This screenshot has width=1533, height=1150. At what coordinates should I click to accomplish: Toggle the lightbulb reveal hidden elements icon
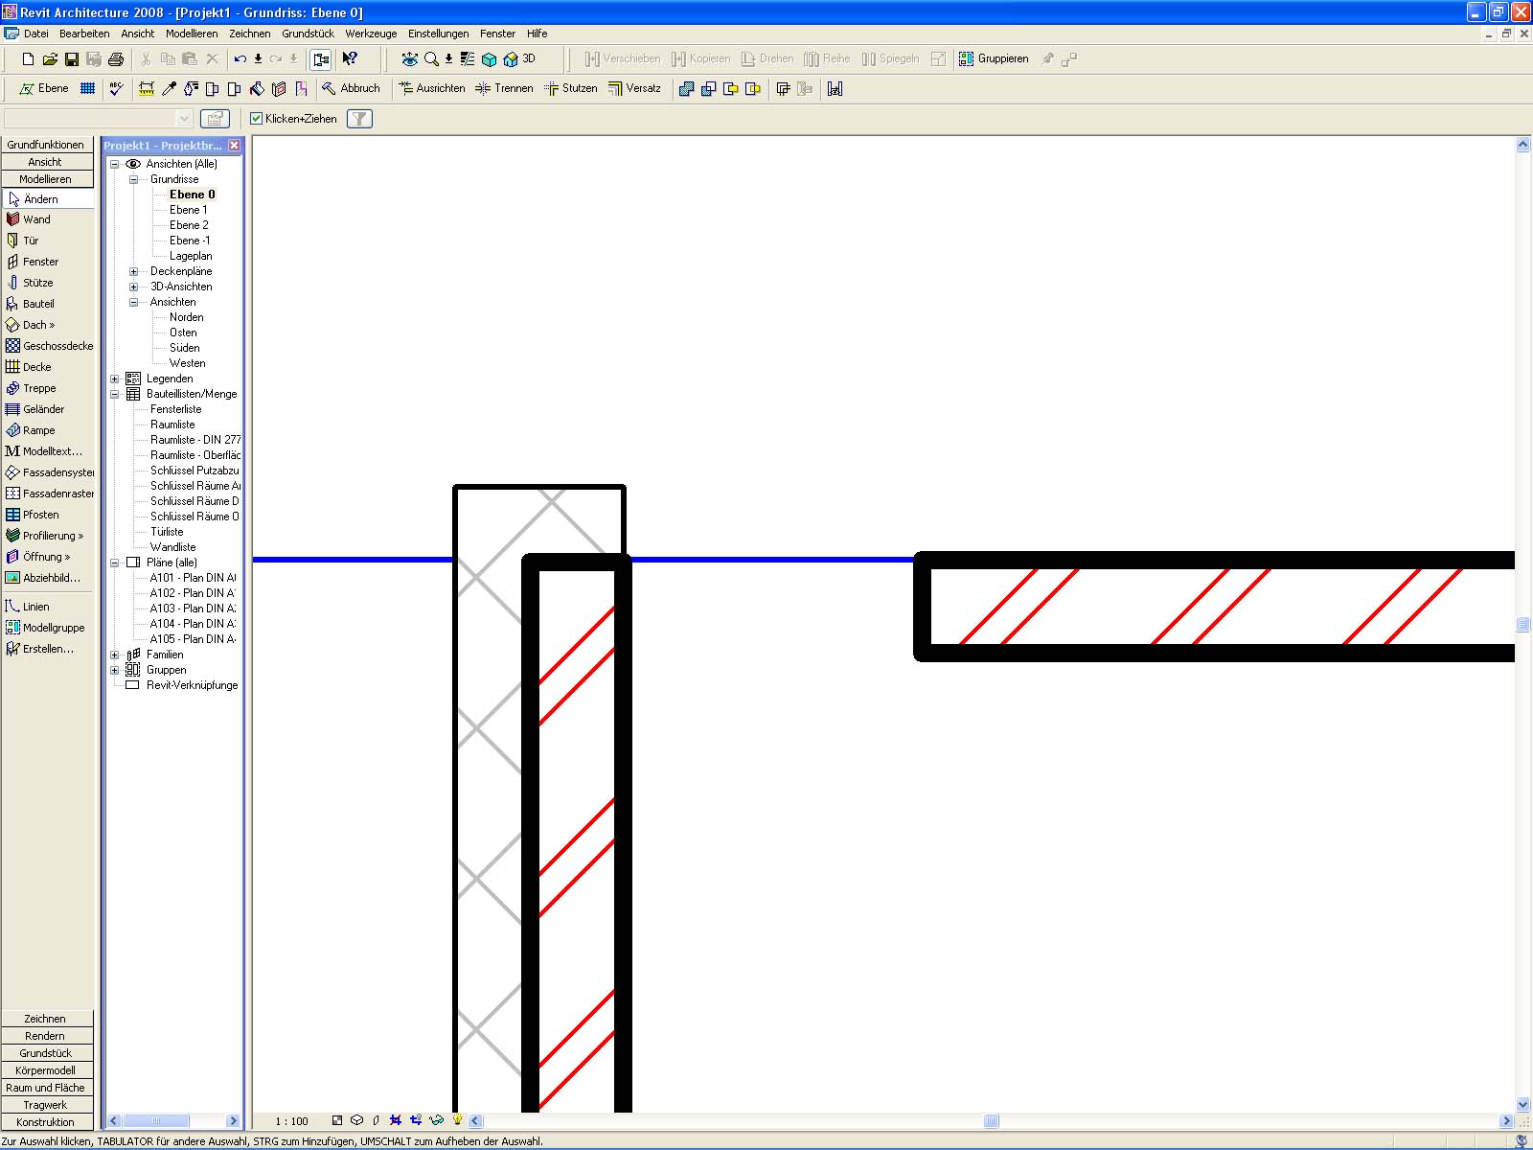458,1120
